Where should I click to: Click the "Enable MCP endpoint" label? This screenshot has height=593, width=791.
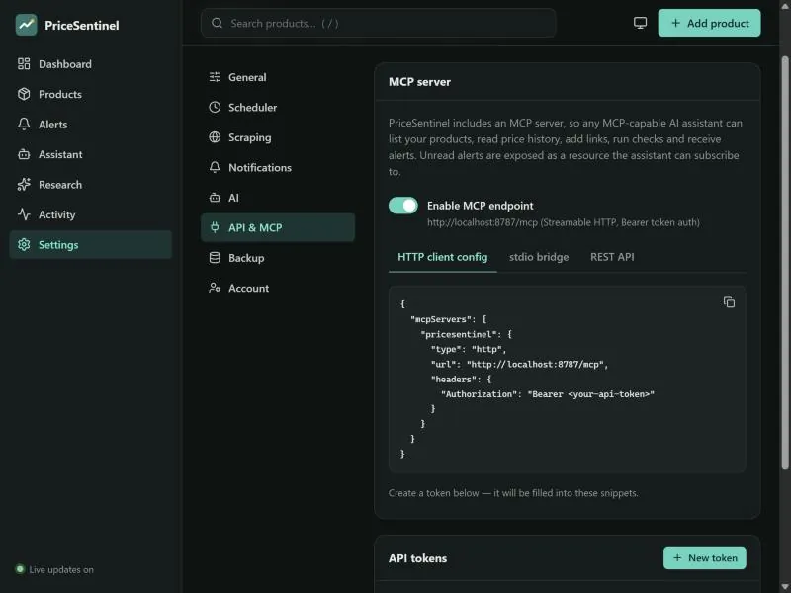click(x=480, y=206)
